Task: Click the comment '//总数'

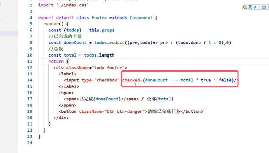Action: [55, 49]
